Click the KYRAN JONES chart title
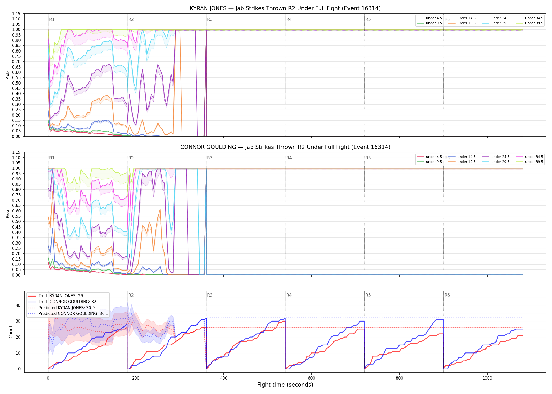Image resolution: width=552 pixels, height=394 pixels. tap(285, 8)
